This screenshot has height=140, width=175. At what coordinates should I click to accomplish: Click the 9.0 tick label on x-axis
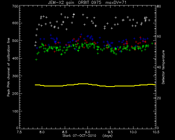click(87, 132)
